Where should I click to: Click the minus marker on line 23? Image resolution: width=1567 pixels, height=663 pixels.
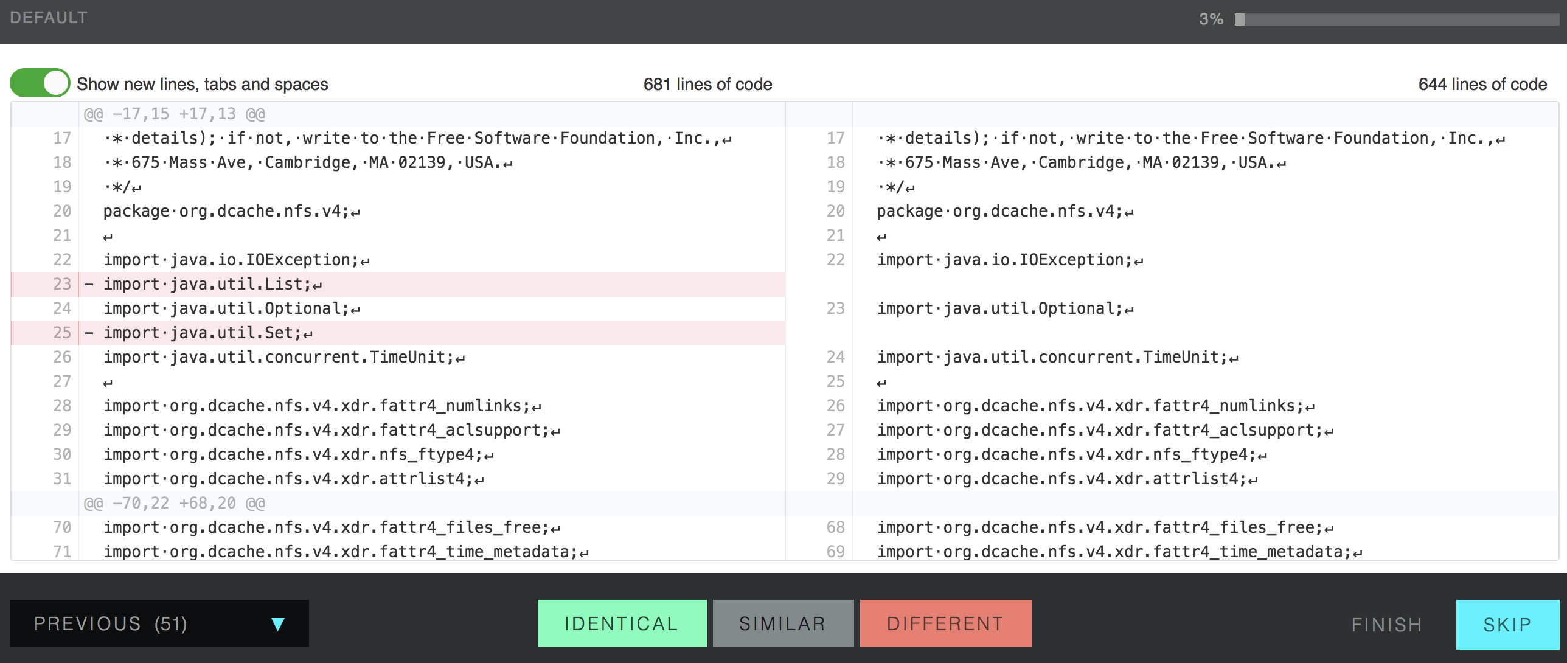click(89, 284)
